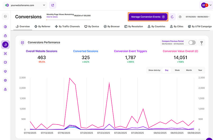The image size is (213, 140).
Task: Click the 'Click for details' link
Action: [52, 17]
